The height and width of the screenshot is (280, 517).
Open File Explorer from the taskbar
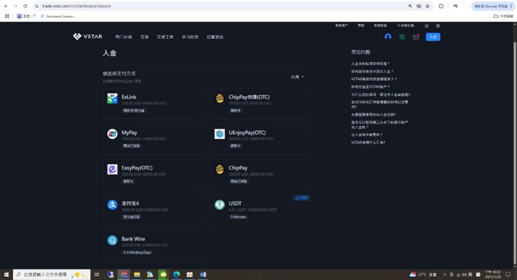coord(137,274)
